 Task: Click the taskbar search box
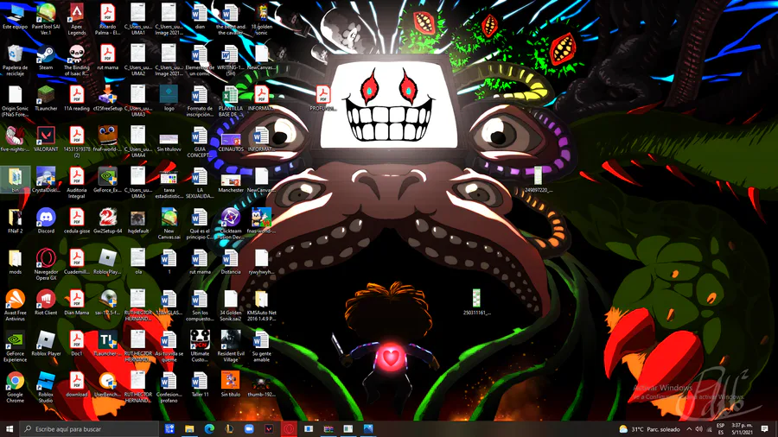tap(89, 428)
